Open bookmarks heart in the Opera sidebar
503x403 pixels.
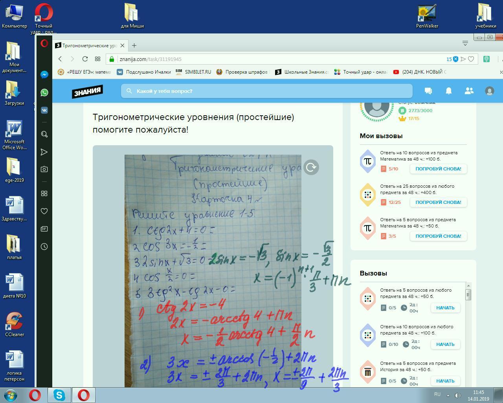44,211
